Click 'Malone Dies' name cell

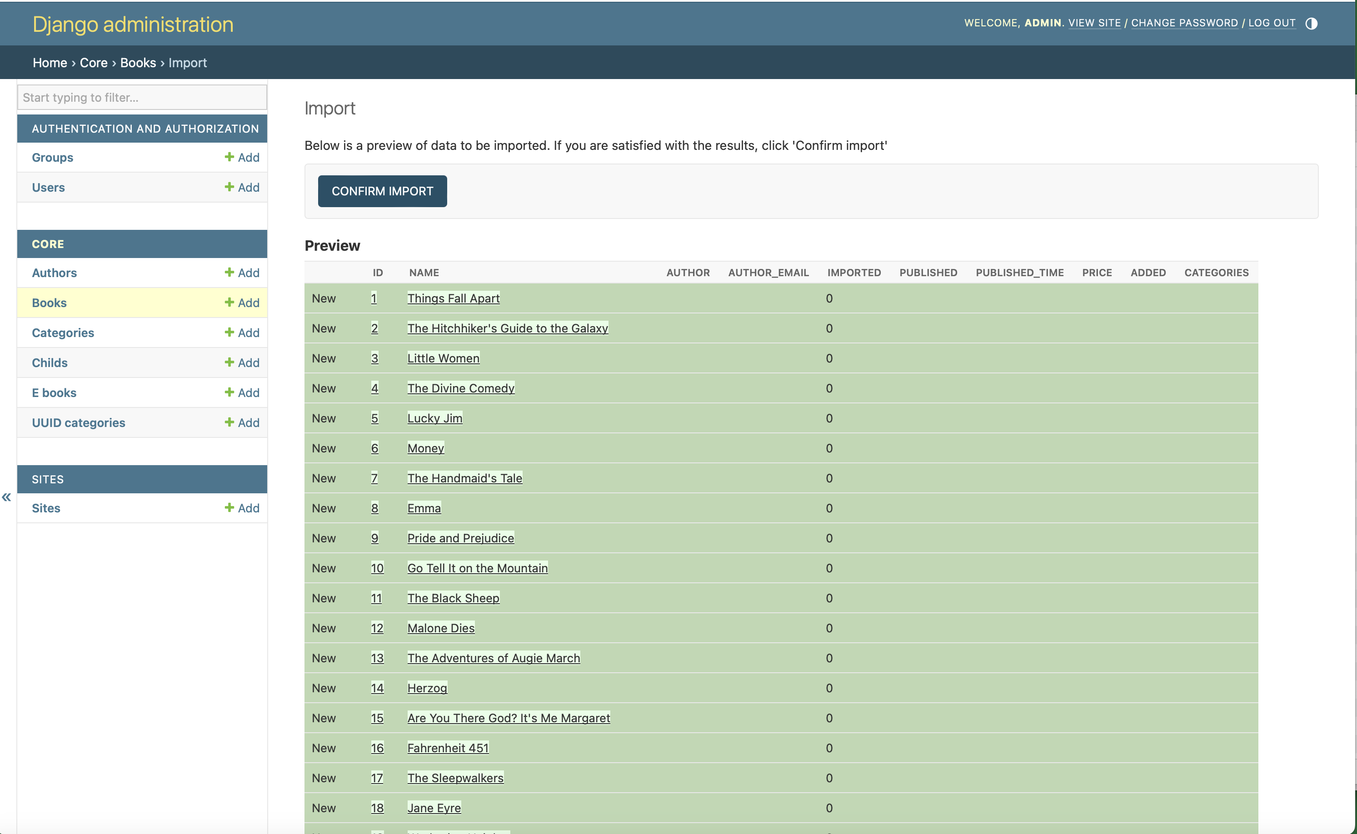click(441, 628)
